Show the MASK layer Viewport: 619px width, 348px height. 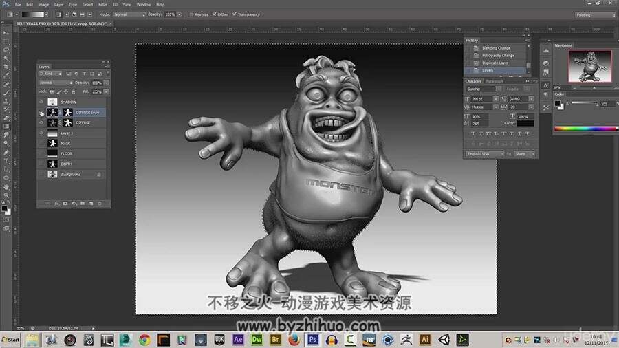point(41,143)
